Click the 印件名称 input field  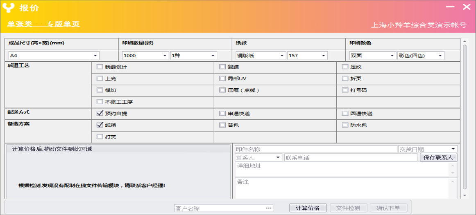315,149
